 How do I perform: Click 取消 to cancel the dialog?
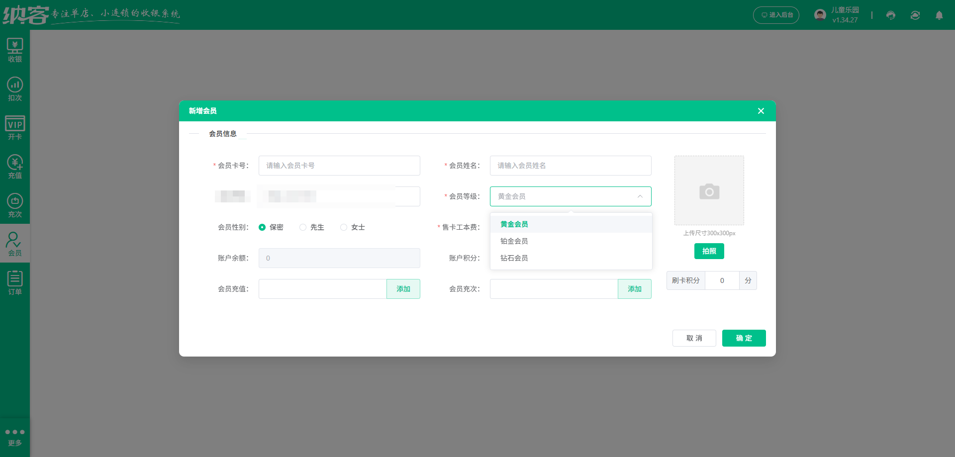tap(694, 338)
